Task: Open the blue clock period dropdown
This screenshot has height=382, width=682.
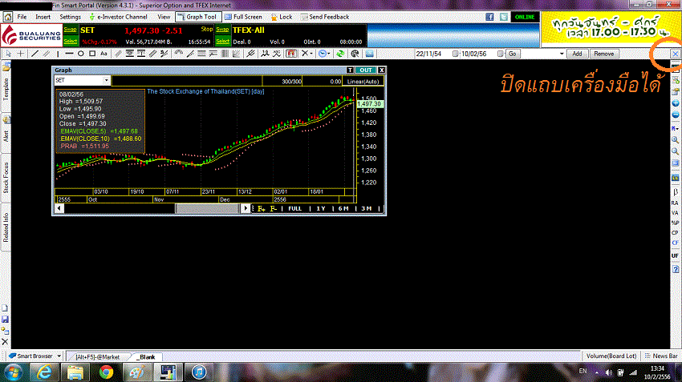Action: pyautogui.click(x=324, y=54)
